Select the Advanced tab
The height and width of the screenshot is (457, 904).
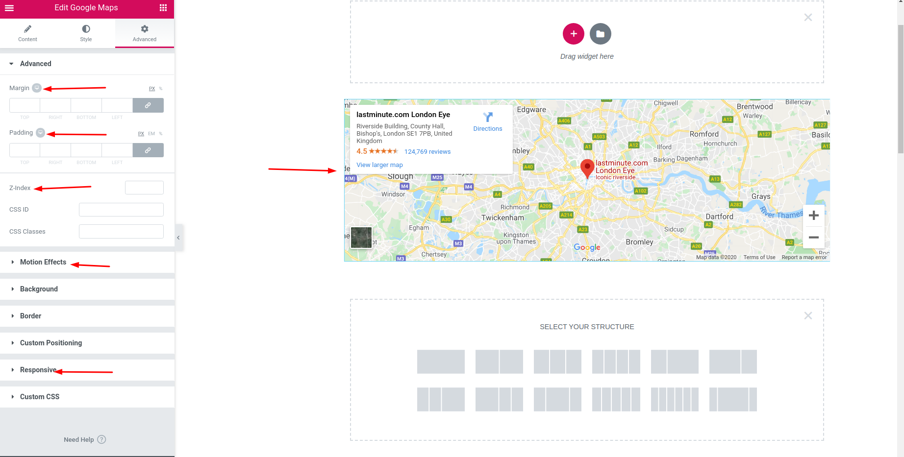(145, 33)
